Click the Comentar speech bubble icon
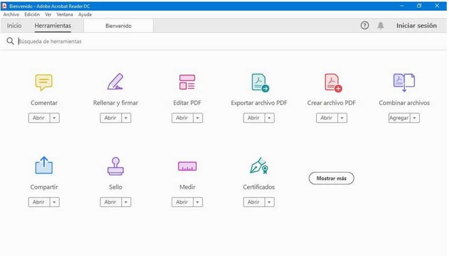Screen dimensions: 449x256 44,82
